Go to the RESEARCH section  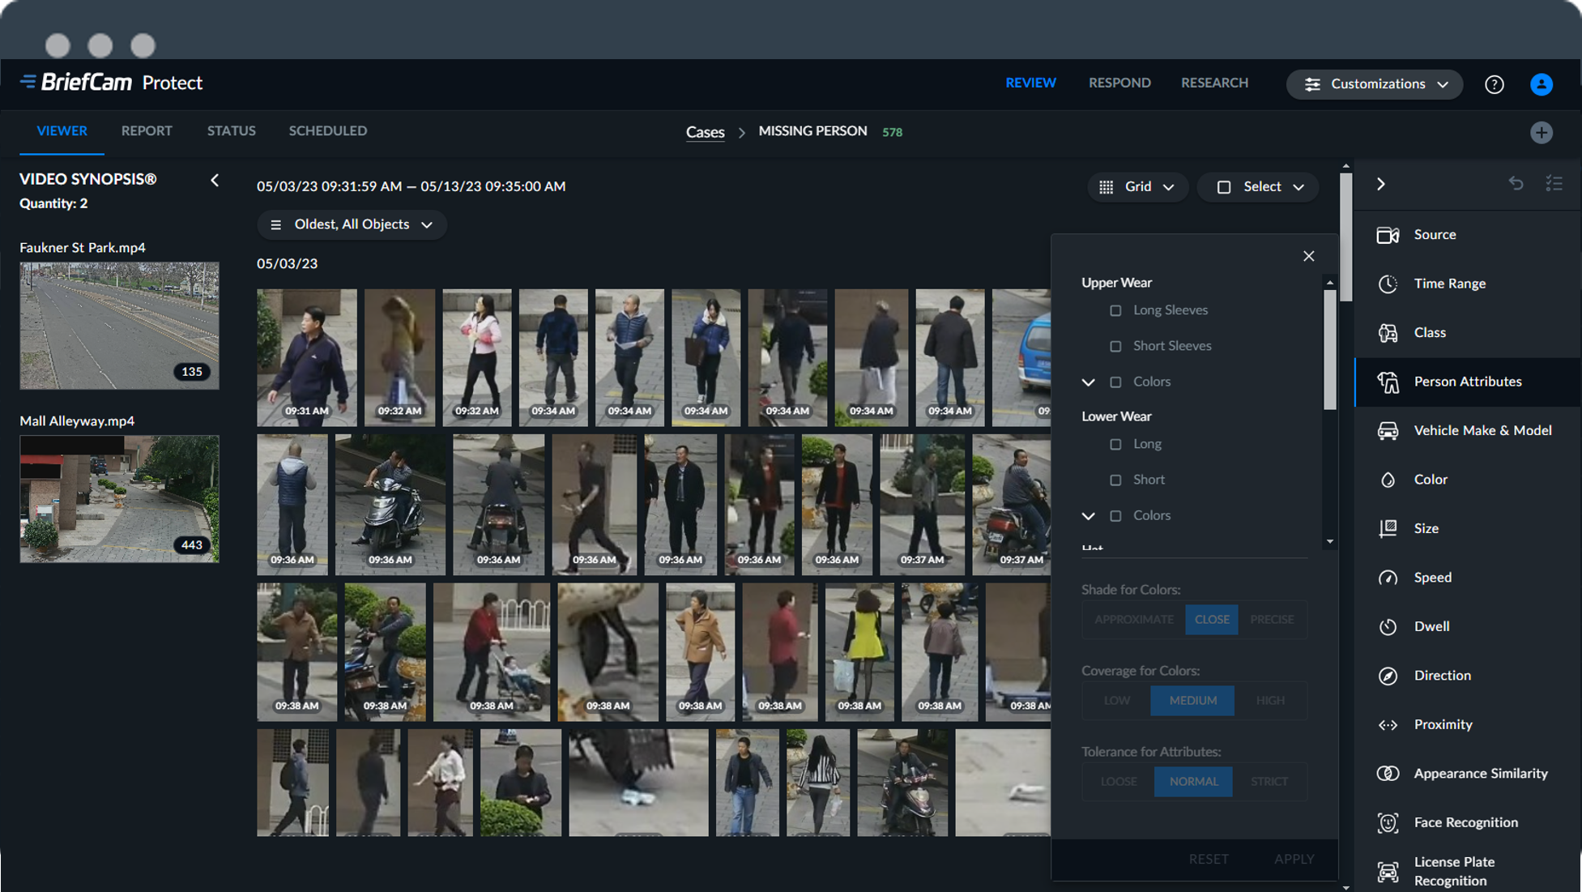[x=1213, y=83]
